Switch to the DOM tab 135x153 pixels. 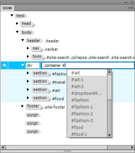(x=7, y=8)
